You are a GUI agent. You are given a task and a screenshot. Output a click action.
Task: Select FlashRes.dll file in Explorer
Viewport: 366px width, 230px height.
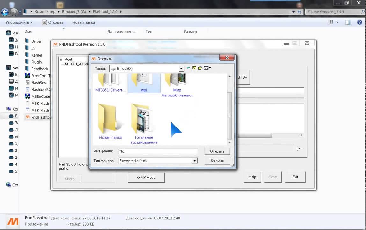coord(38,83)
